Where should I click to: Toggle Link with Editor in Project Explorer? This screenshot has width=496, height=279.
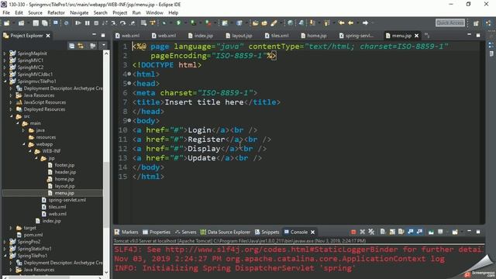81,46
